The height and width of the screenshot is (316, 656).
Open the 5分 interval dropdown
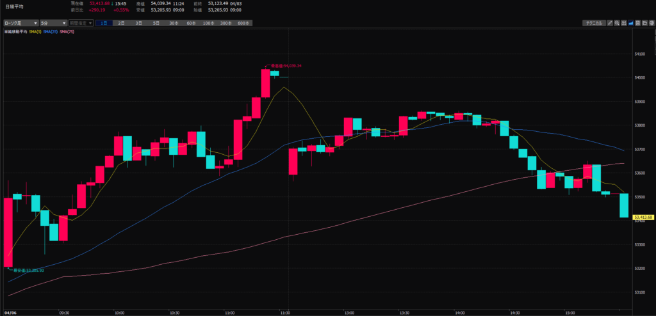(54, 23)
